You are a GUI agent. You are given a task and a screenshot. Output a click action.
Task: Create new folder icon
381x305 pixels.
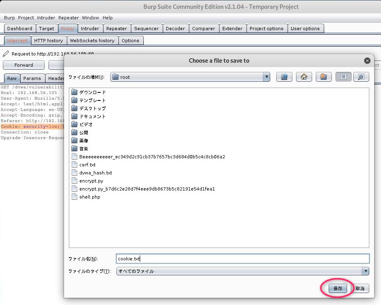point(323,77)
